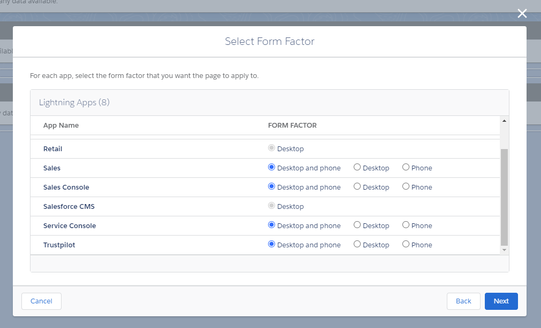Choose Desktop form factor for Trustpilot
Viewport: 541px width, 328px height.
pos(357,244)
